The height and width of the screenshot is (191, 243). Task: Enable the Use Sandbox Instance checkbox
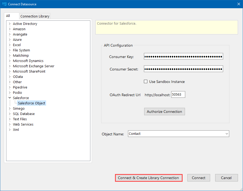pos(145,82)
